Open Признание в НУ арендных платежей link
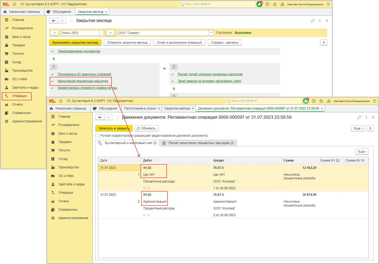Viewport: 379px width, 264px height. point(84,74)
